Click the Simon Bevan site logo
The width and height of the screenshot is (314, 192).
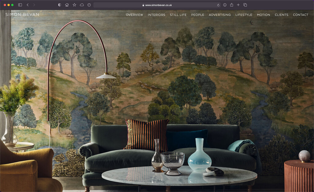pos(22,14)
